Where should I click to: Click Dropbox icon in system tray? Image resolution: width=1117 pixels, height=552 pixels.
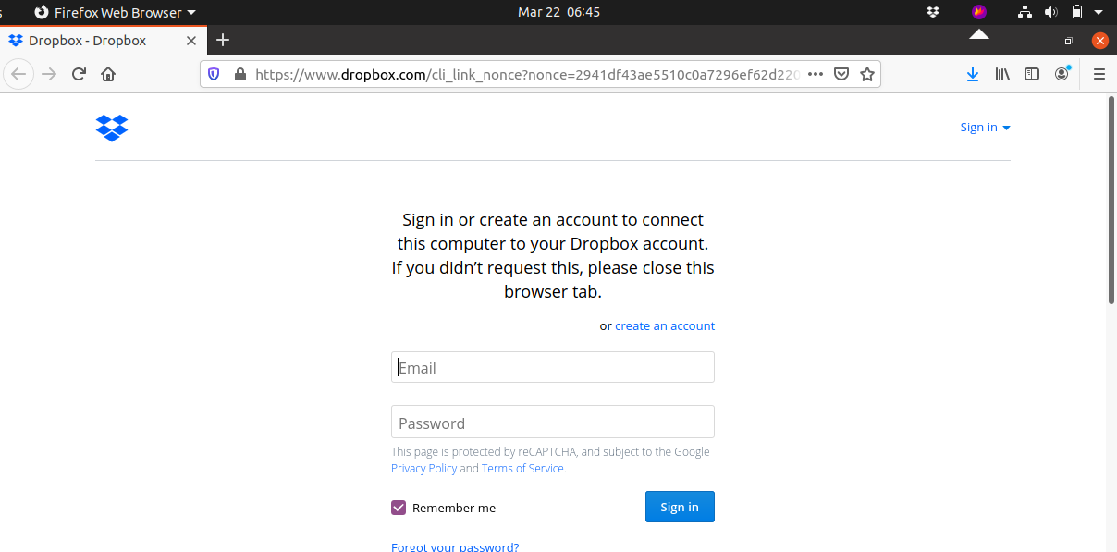pos(933,12)
